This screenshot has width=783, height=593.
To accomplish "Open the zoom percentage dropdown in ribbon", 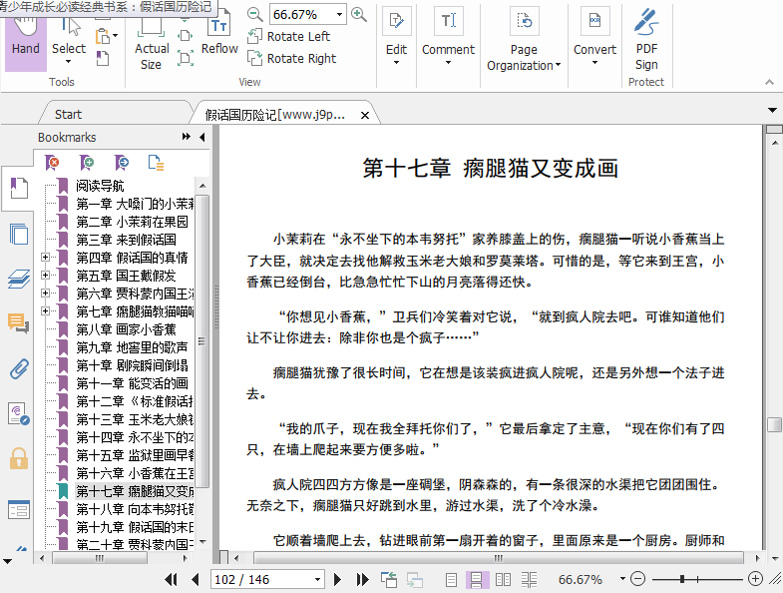I will (339, 15).
